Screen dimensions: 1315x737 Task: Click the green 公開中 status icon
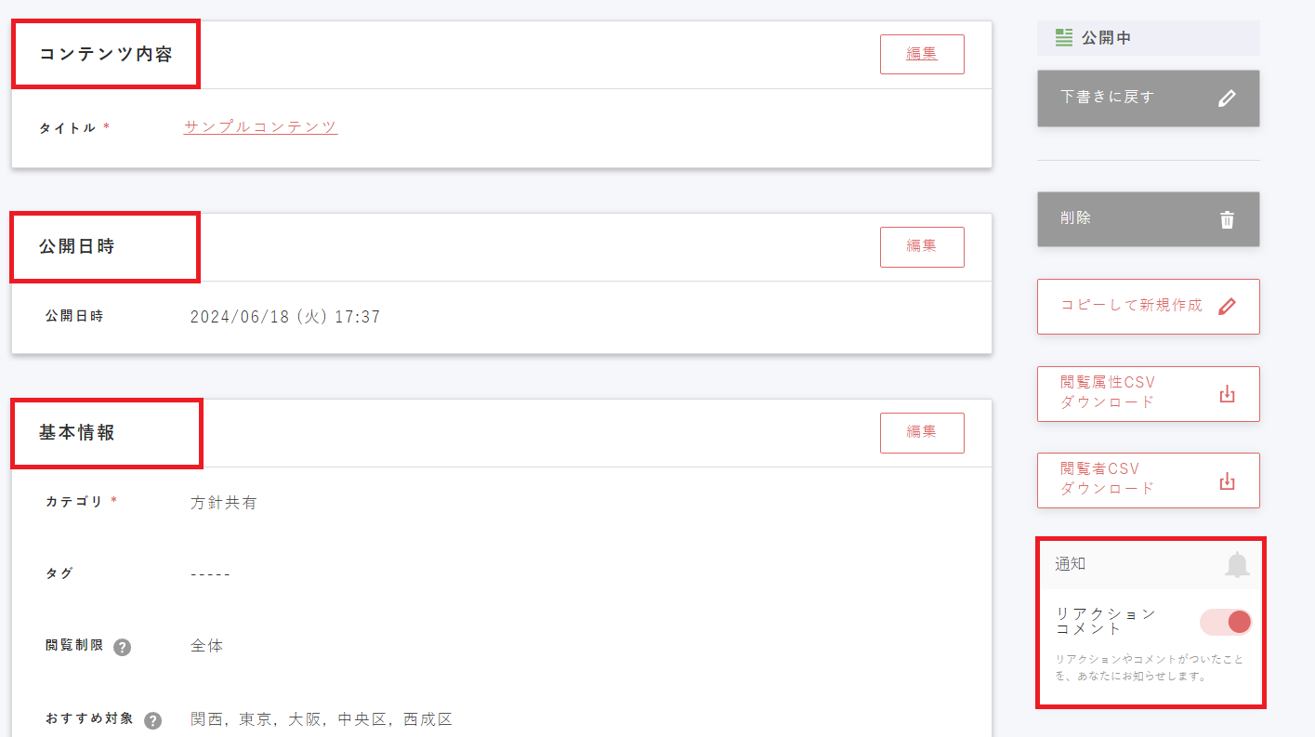click(x=1064, y=38)
